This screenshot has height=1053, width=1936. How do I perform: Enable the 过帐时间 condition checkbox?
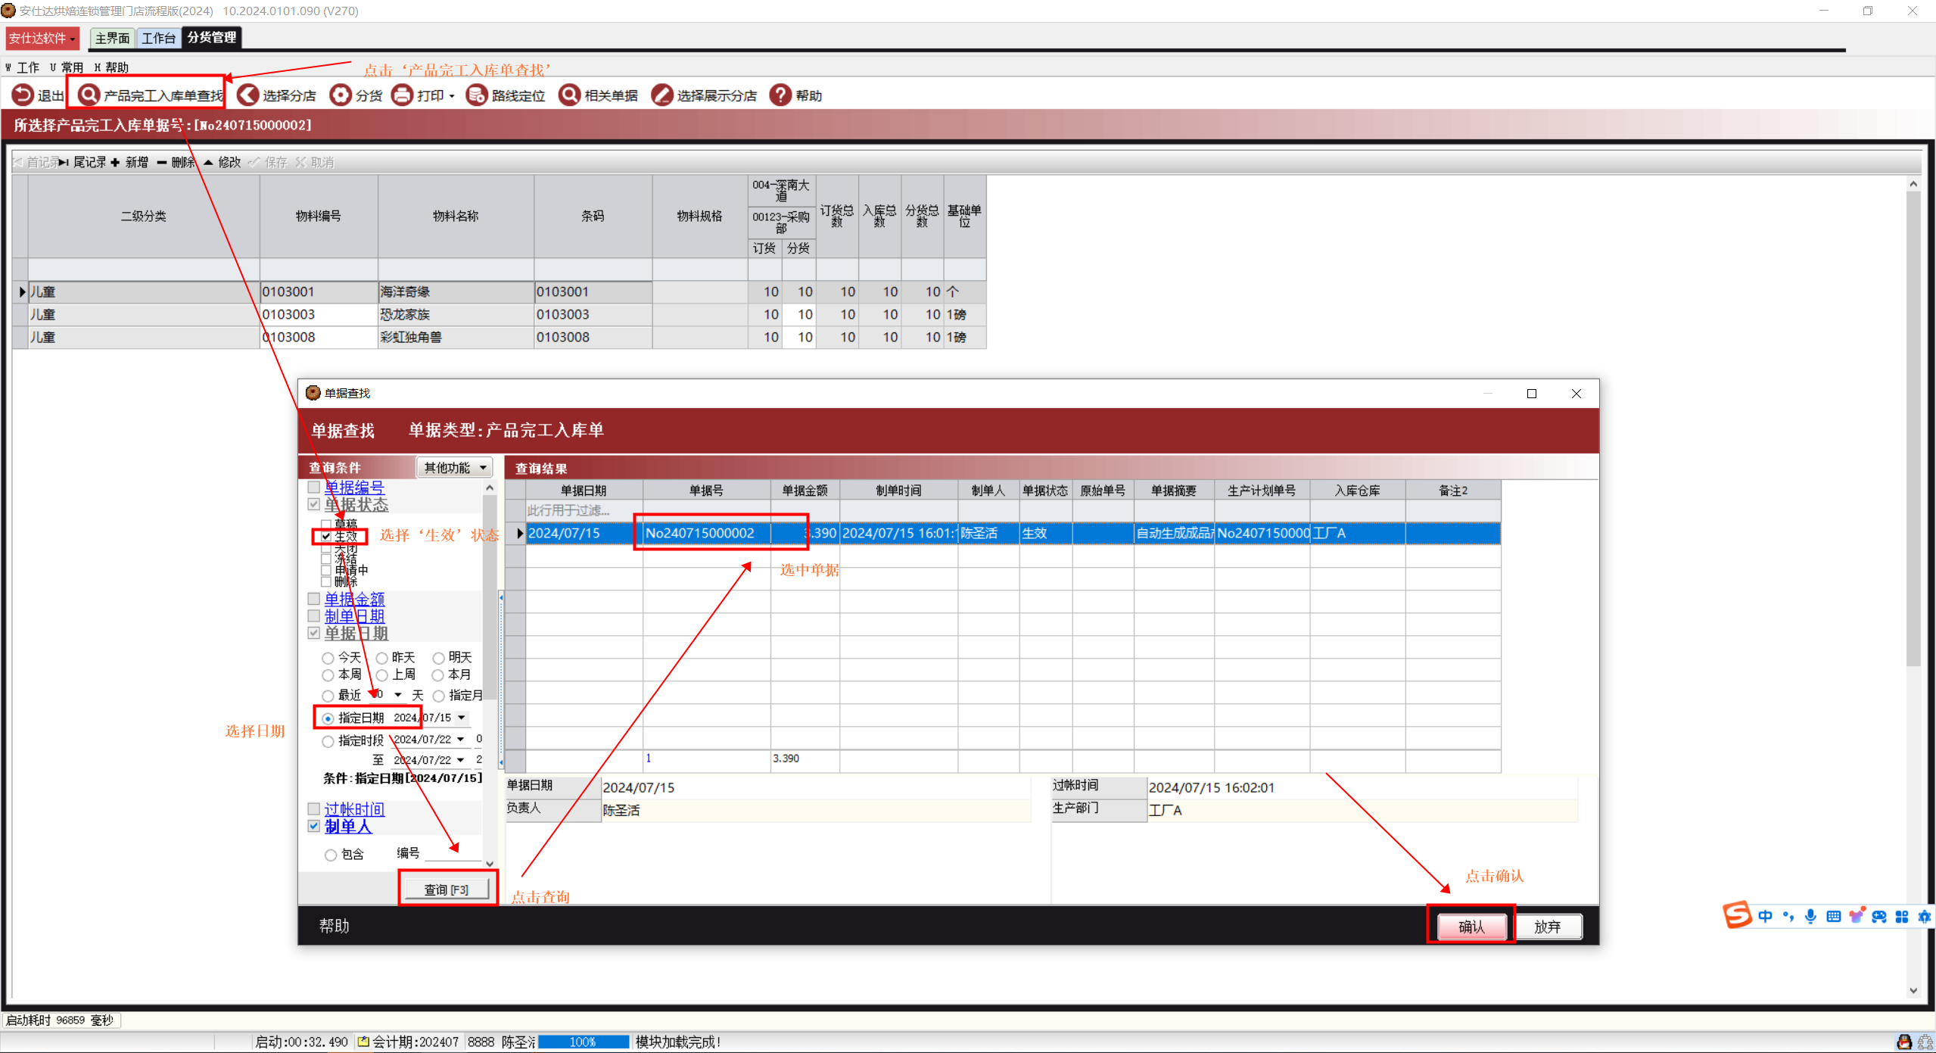point(314,809)
